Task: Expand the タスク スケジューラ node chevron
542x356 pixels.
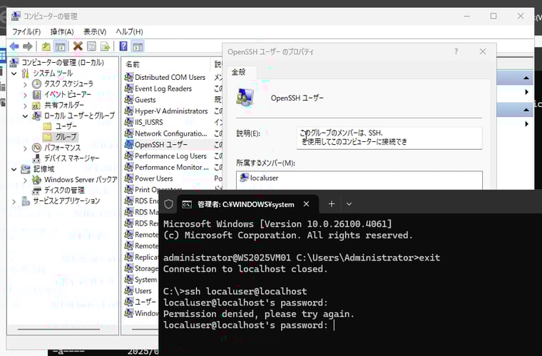Action: point(25,84)
